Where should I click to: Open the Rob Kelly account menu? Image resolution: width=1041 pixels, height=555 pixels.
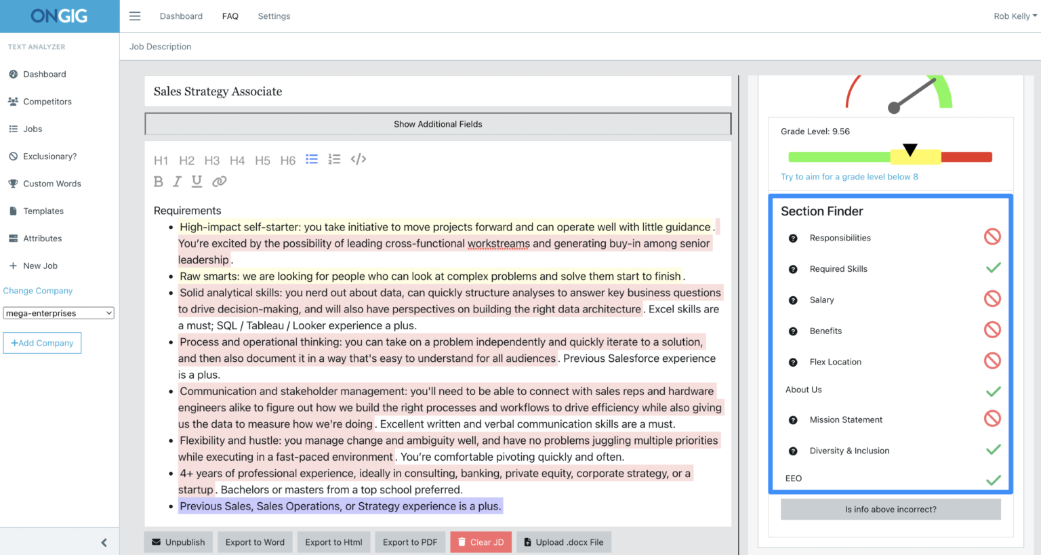pos(1015,16)
